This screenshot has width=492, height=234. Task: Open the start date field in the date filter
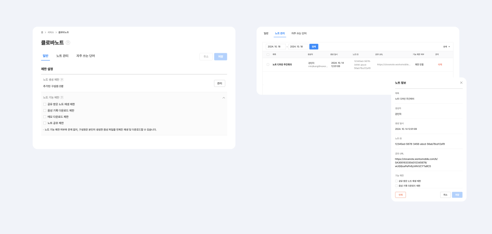tap(276, 47)
